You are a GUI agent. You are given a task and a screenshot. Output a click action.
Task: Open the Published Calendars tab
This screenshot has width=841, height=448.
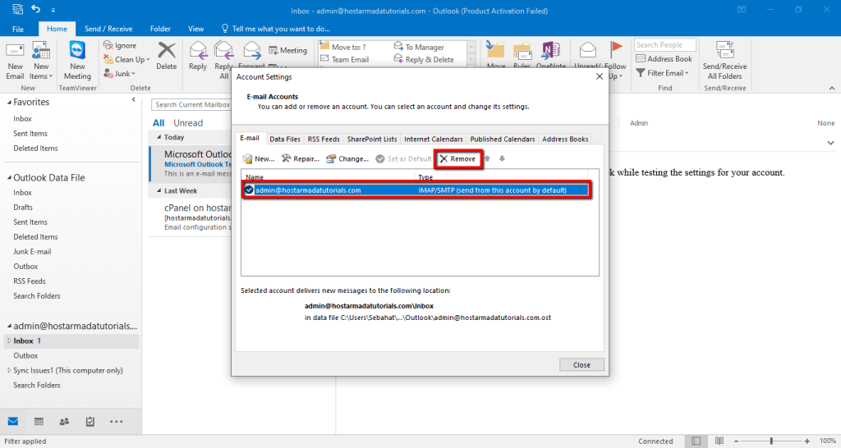click(x=503, y=139)
